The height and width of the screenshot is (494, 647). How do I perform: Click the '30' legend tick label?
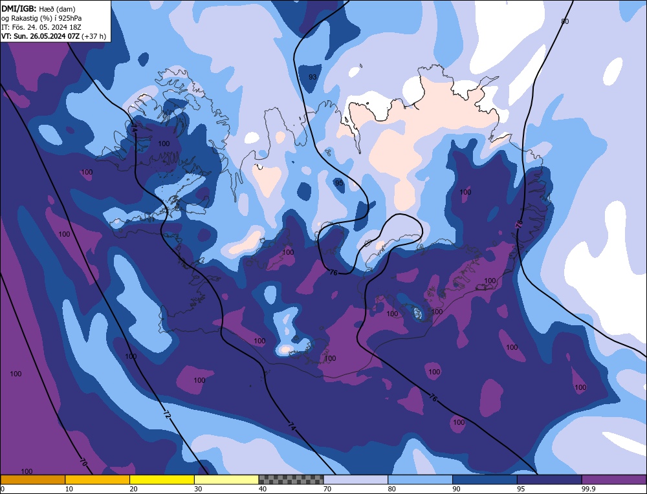pyautogui.click(x=198, y=489)
